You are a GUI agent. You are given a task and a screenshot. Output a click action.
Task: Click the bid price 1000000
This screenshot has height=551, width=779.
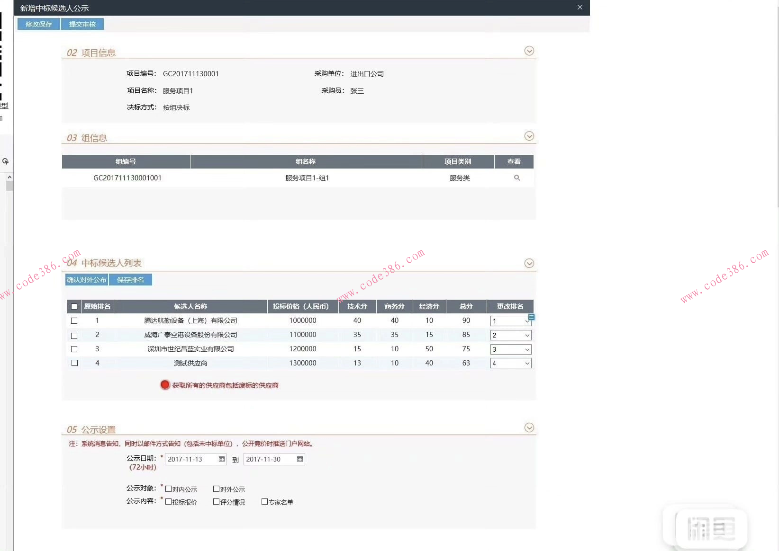click(303, 320)
